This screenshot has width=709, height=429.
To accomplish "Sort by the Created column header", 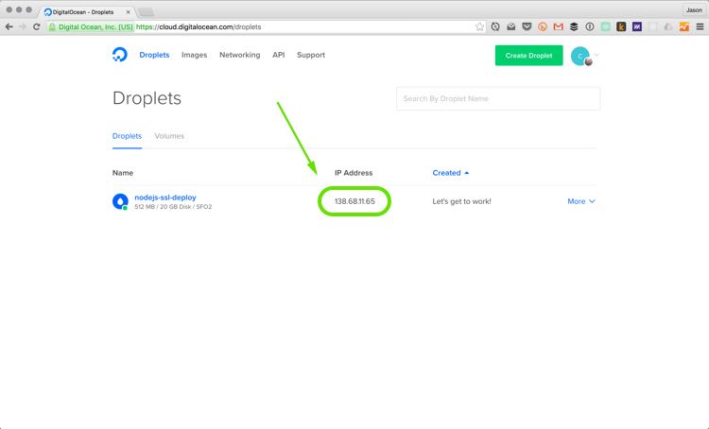I will 450,173.
